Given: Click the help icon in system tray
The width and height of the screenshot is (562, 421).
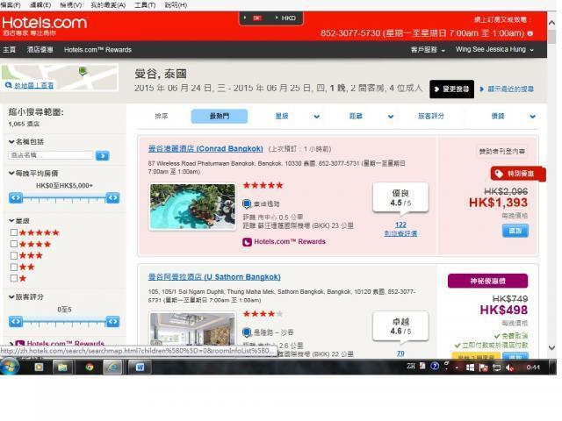Looking at the screenshot, I should 435,366.
